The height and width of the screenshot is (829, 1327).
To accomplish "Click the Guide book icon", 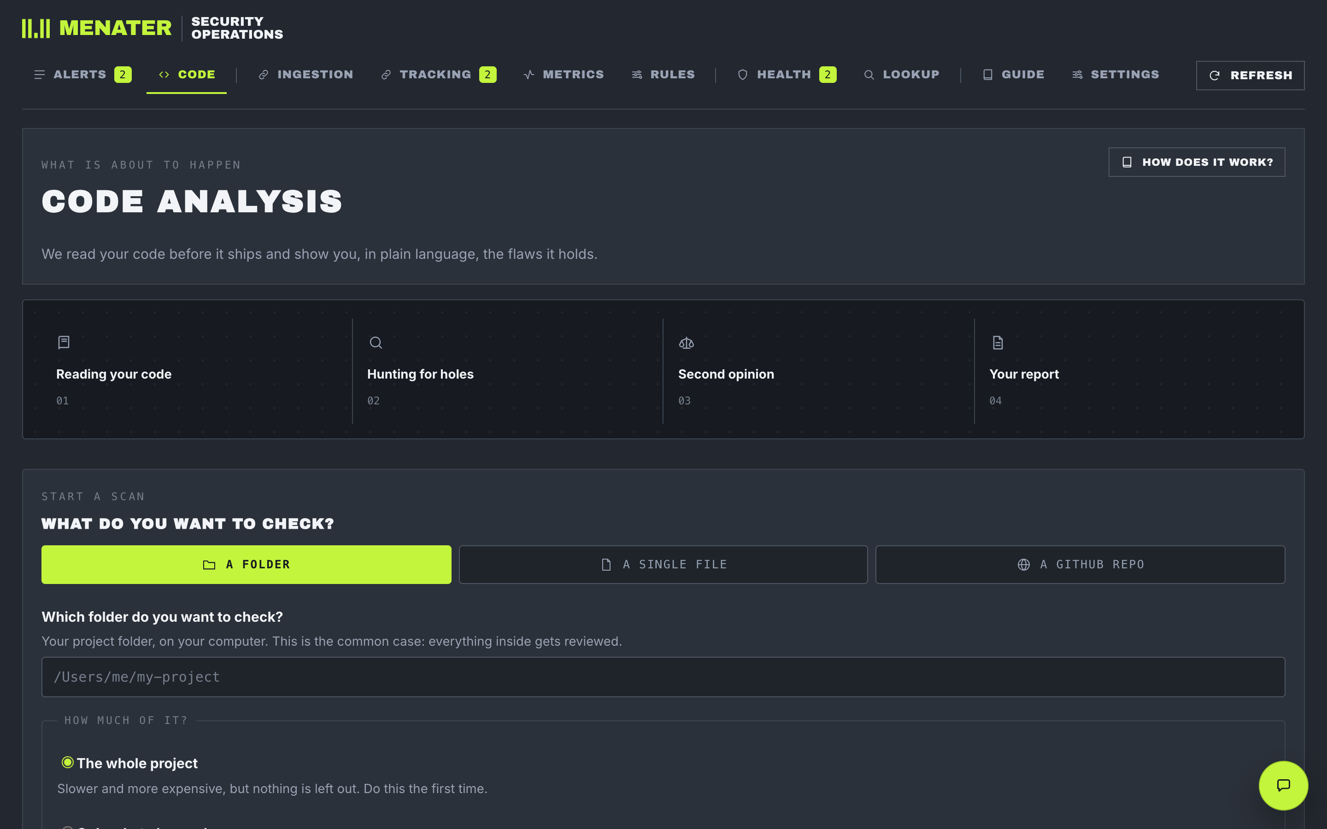I will click(x=987, y=75).
